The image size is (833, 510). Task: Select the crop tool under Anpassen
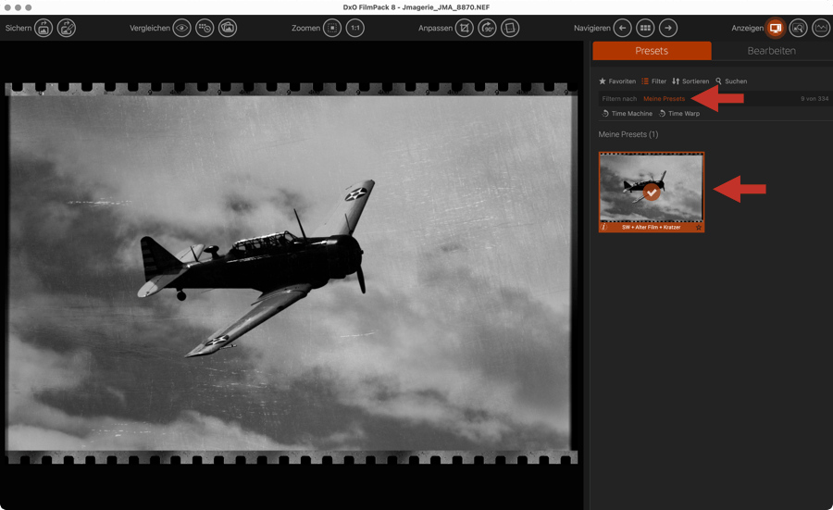(464, 29)
